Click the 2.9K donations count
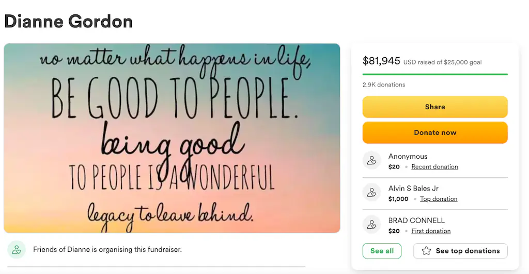529x274 pixels. pyautogui.click(x=384, y=84)
